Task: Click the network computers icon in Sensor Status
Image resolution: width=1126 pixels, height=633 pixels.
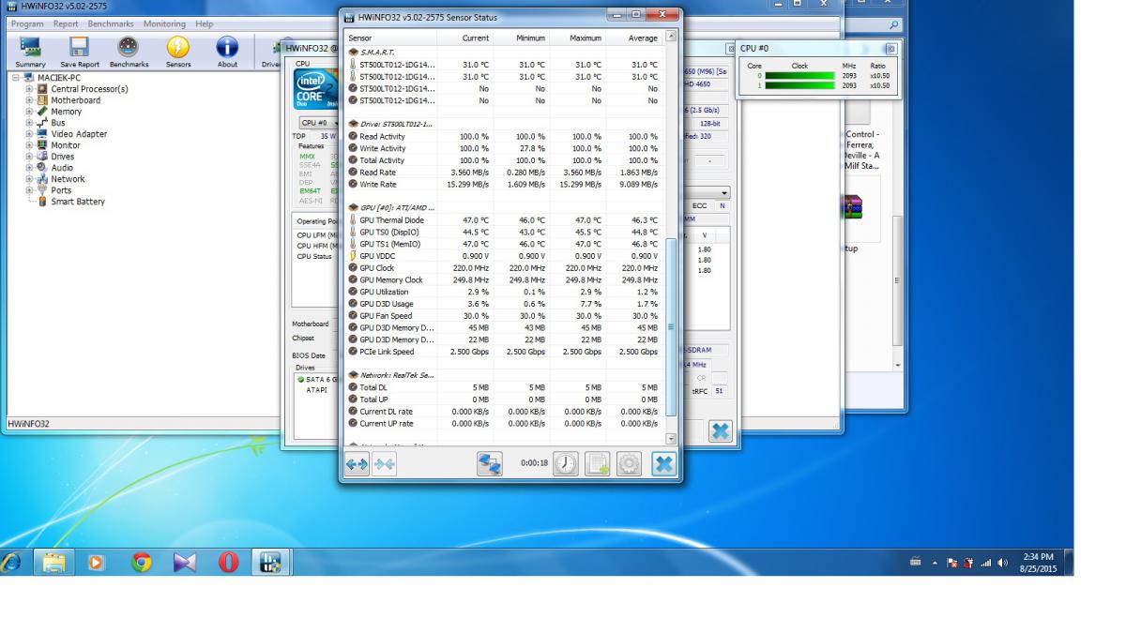Action: [490, 463]
